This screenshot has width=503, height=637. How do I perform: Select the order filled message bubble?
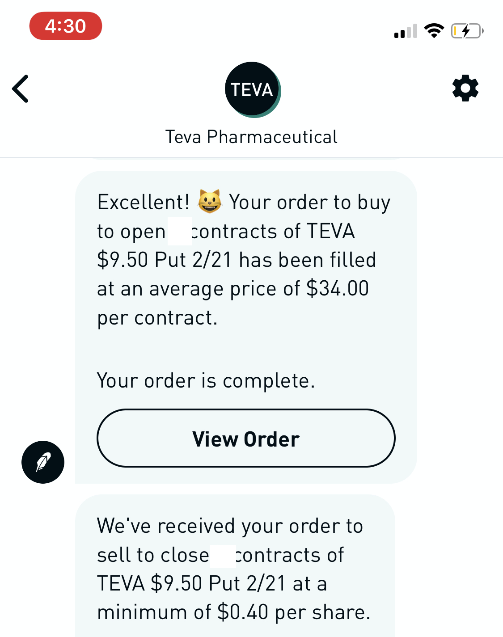pos(246,327)
